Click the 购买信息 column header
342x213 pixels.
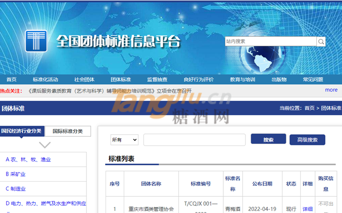(x=326, y=184)
